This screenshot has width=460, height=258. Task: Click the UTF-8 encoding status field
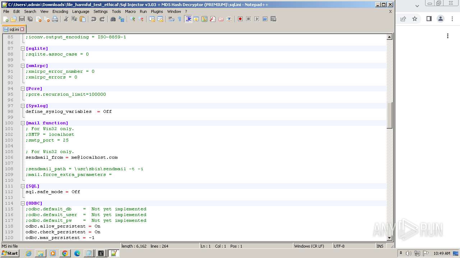[x=354, y=246]
